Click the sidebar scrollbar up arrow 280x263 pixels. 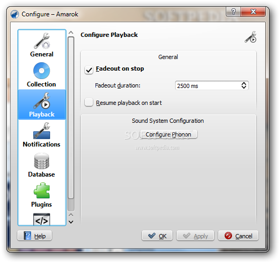71,33
